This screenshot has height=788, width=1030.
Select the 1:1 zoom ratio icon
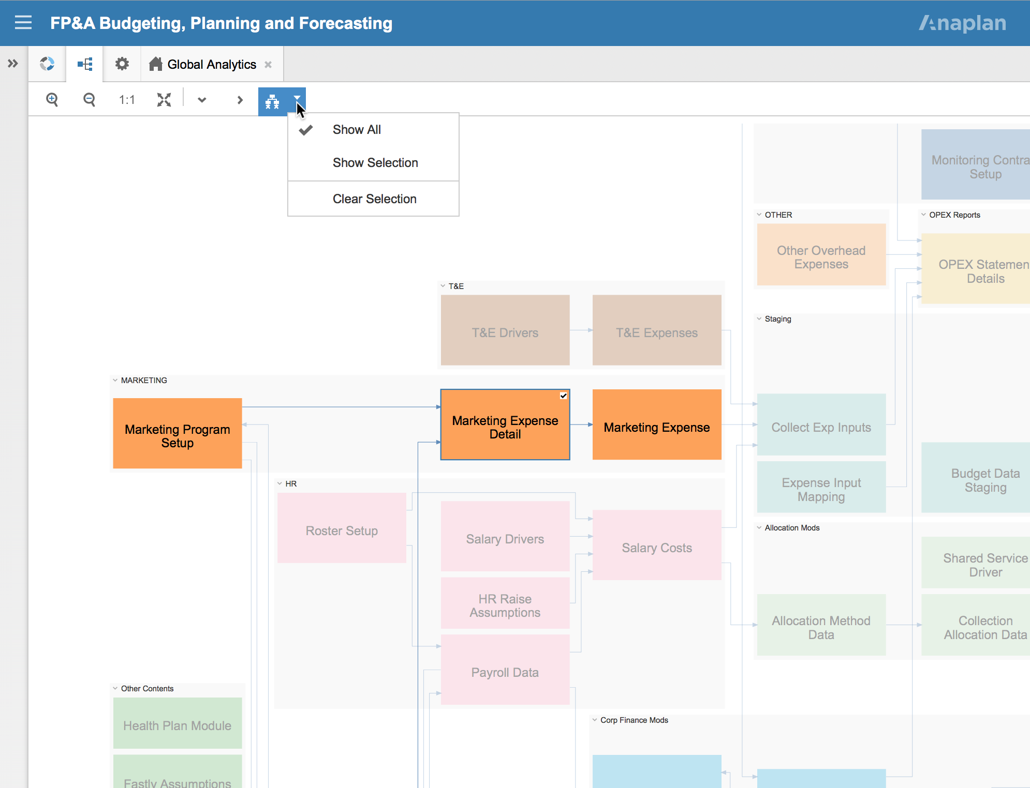click(x=125, y=99)
